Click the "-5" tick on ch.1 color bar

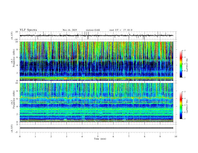coord(184,64)
